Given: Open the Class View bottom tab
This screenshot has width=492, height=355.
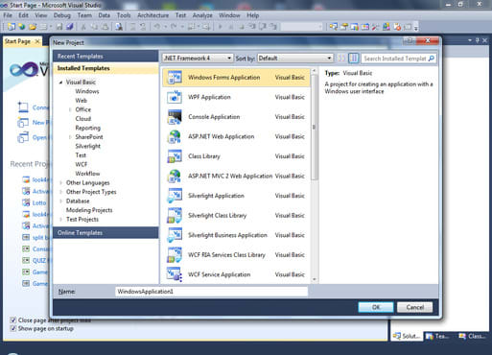Looking at the screenshot, I should point(472,336).
